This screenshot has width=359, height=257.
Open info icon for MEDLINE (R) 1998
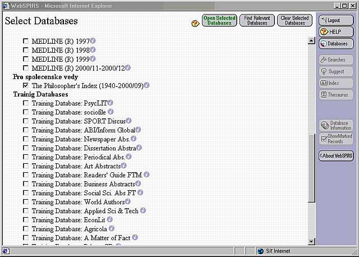point(93,50)
